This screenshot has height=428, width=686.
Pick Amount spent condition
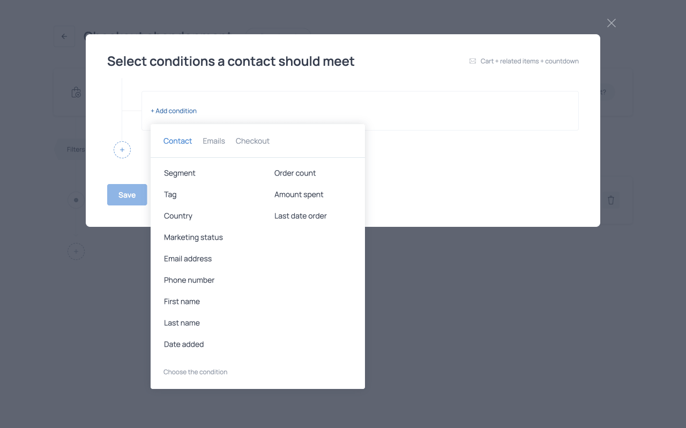point(299,195)
